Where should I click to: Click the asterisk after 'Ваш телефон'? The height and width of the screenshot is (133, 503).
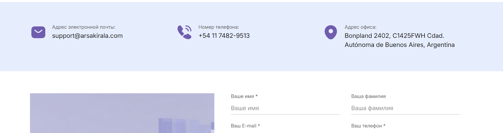pyautogui.click(x=384, y=125)
